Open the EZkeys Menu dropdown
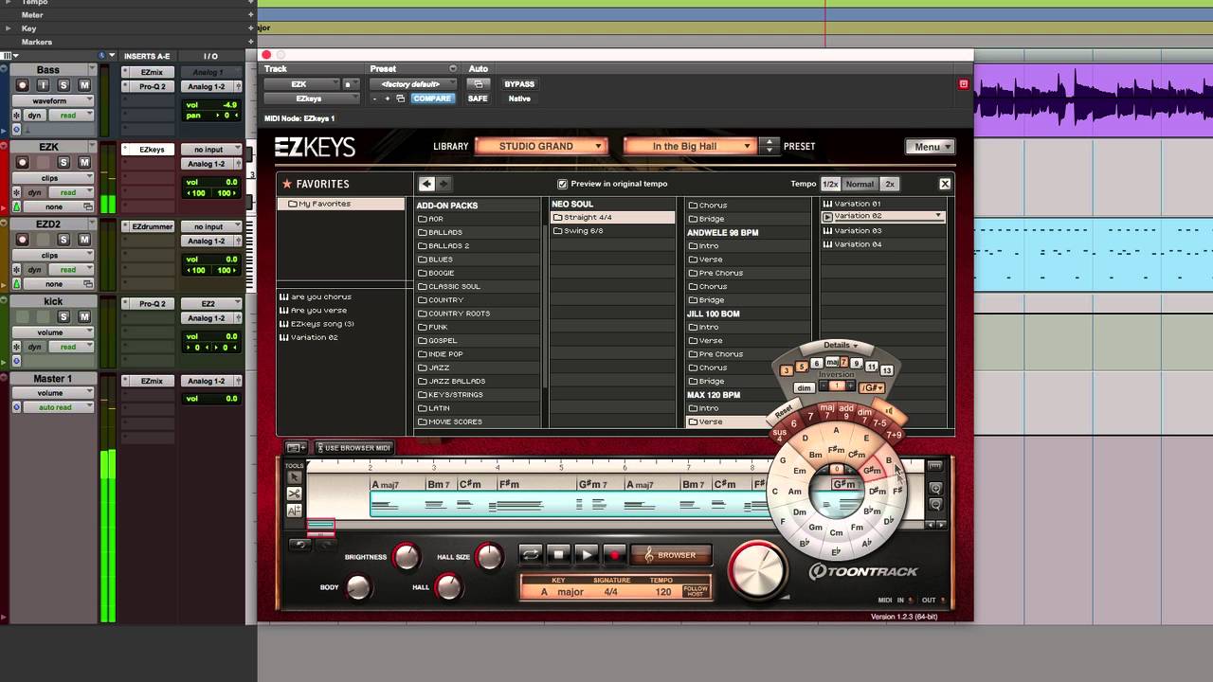The height and width of the screenshot is (682, 1213). click(929, 147)
